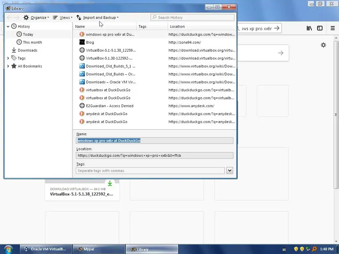Viewport: 339px width, 254px height.
Task: Click the Name text field
Action: click(x=155, y=141)
